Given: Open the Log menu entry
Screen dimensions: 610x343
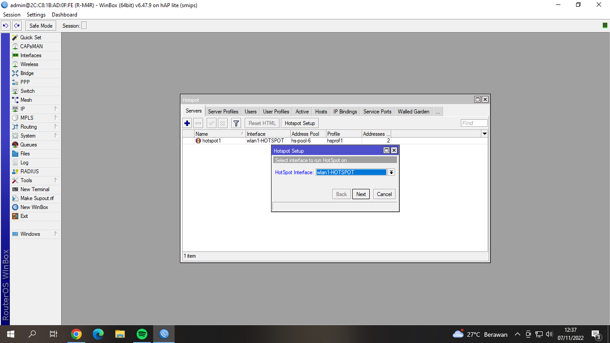Looking at the screenshot, I should (x=36, y=163).
